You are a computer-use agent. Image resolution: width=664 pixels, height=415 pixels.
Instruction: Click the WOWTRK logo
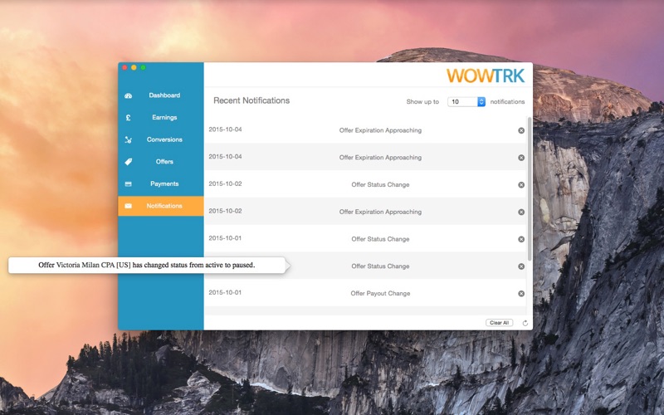486,76
